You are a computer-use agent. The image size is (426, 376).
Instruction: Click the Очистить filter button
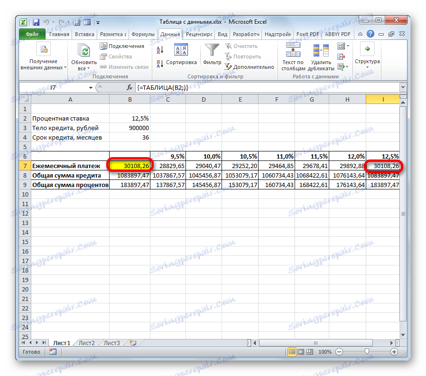(241, 46)
